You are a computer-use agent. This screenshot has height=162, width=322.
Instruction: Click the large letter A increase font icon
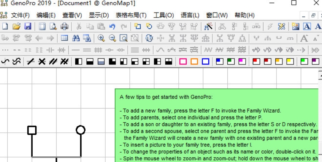pyautogui.click(x=304, y=38)
